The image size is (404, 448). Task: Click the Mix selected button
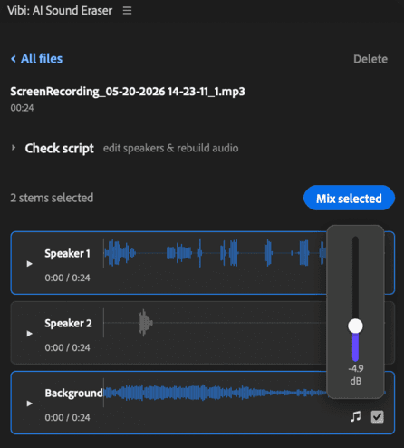(349, 199)
